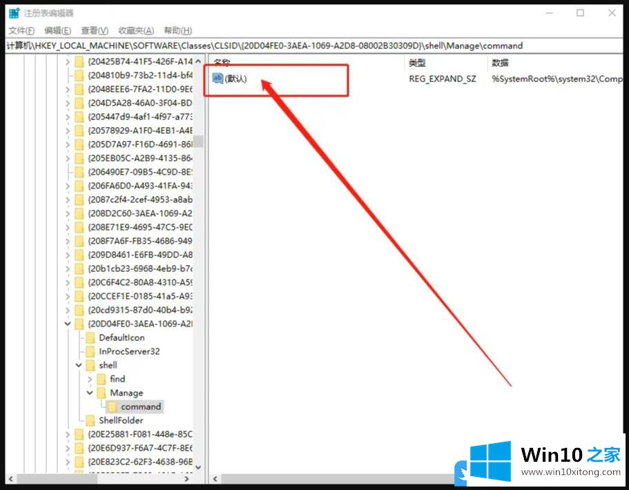This screenshot has width=629, height=490.
Task: Click the ShellFolder key folder icon
Action: pyautogui.click(x=90, y=420)
